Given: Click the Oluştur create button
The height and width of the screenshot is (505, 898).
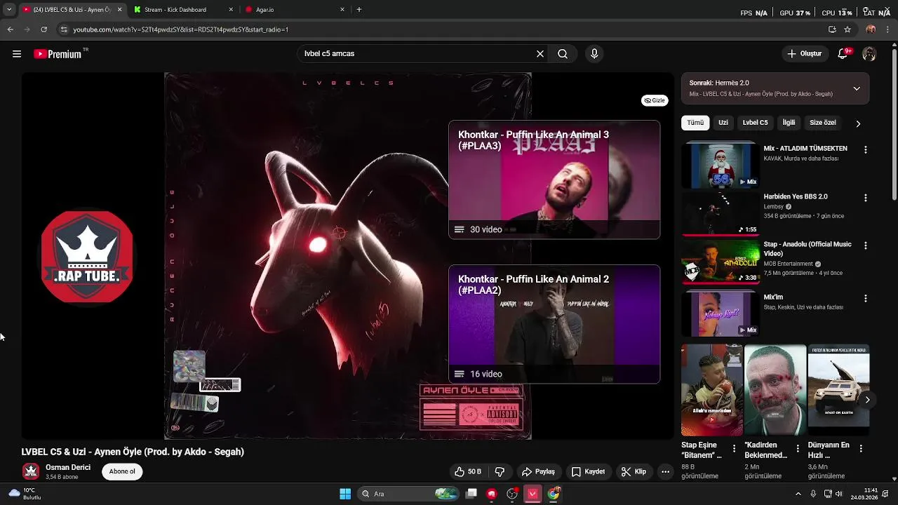Looking at the screenshot, I should (804, 54).
